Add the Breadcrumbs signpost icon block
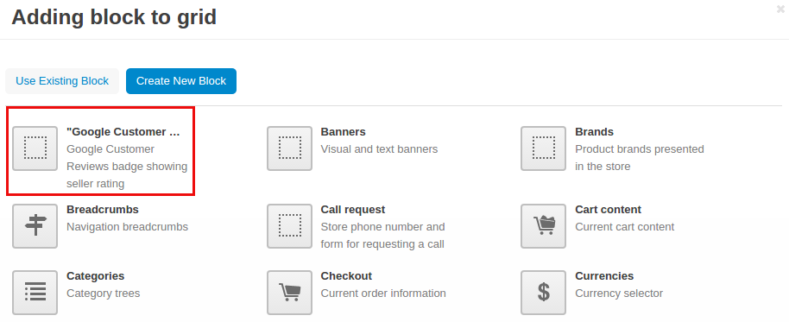The image size is (789, 322). point(35,226)
